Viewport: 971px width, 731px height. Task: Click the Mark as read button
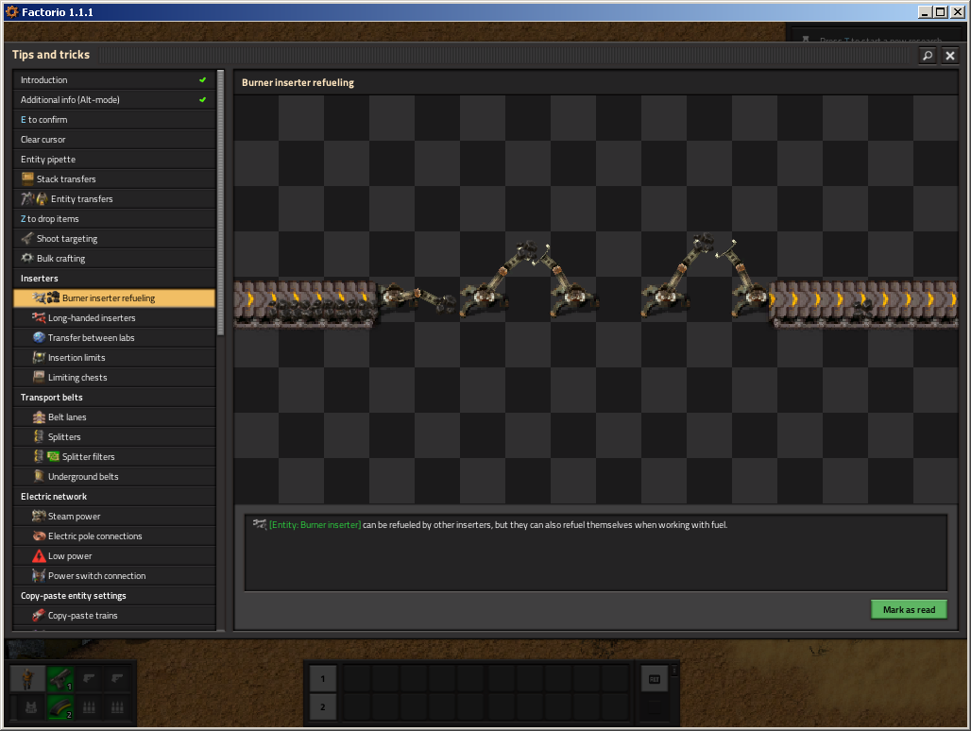[909, 610]
